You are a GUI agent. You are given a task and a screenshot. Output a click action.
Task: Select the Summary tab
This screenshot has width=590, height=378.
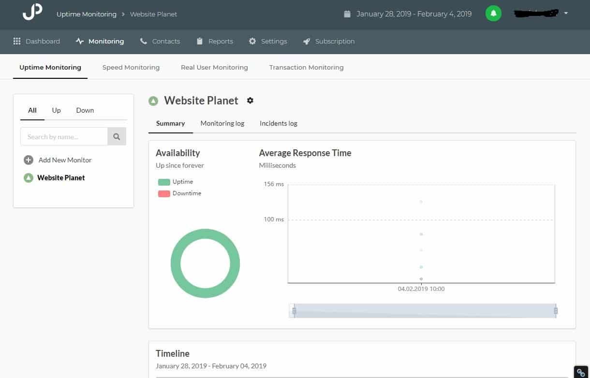coord(170,123)
